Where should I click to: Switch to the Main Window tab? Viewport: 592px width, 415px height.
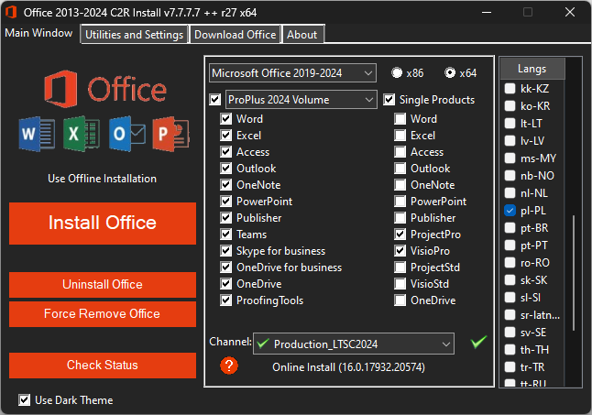click(x=38, y=33)
